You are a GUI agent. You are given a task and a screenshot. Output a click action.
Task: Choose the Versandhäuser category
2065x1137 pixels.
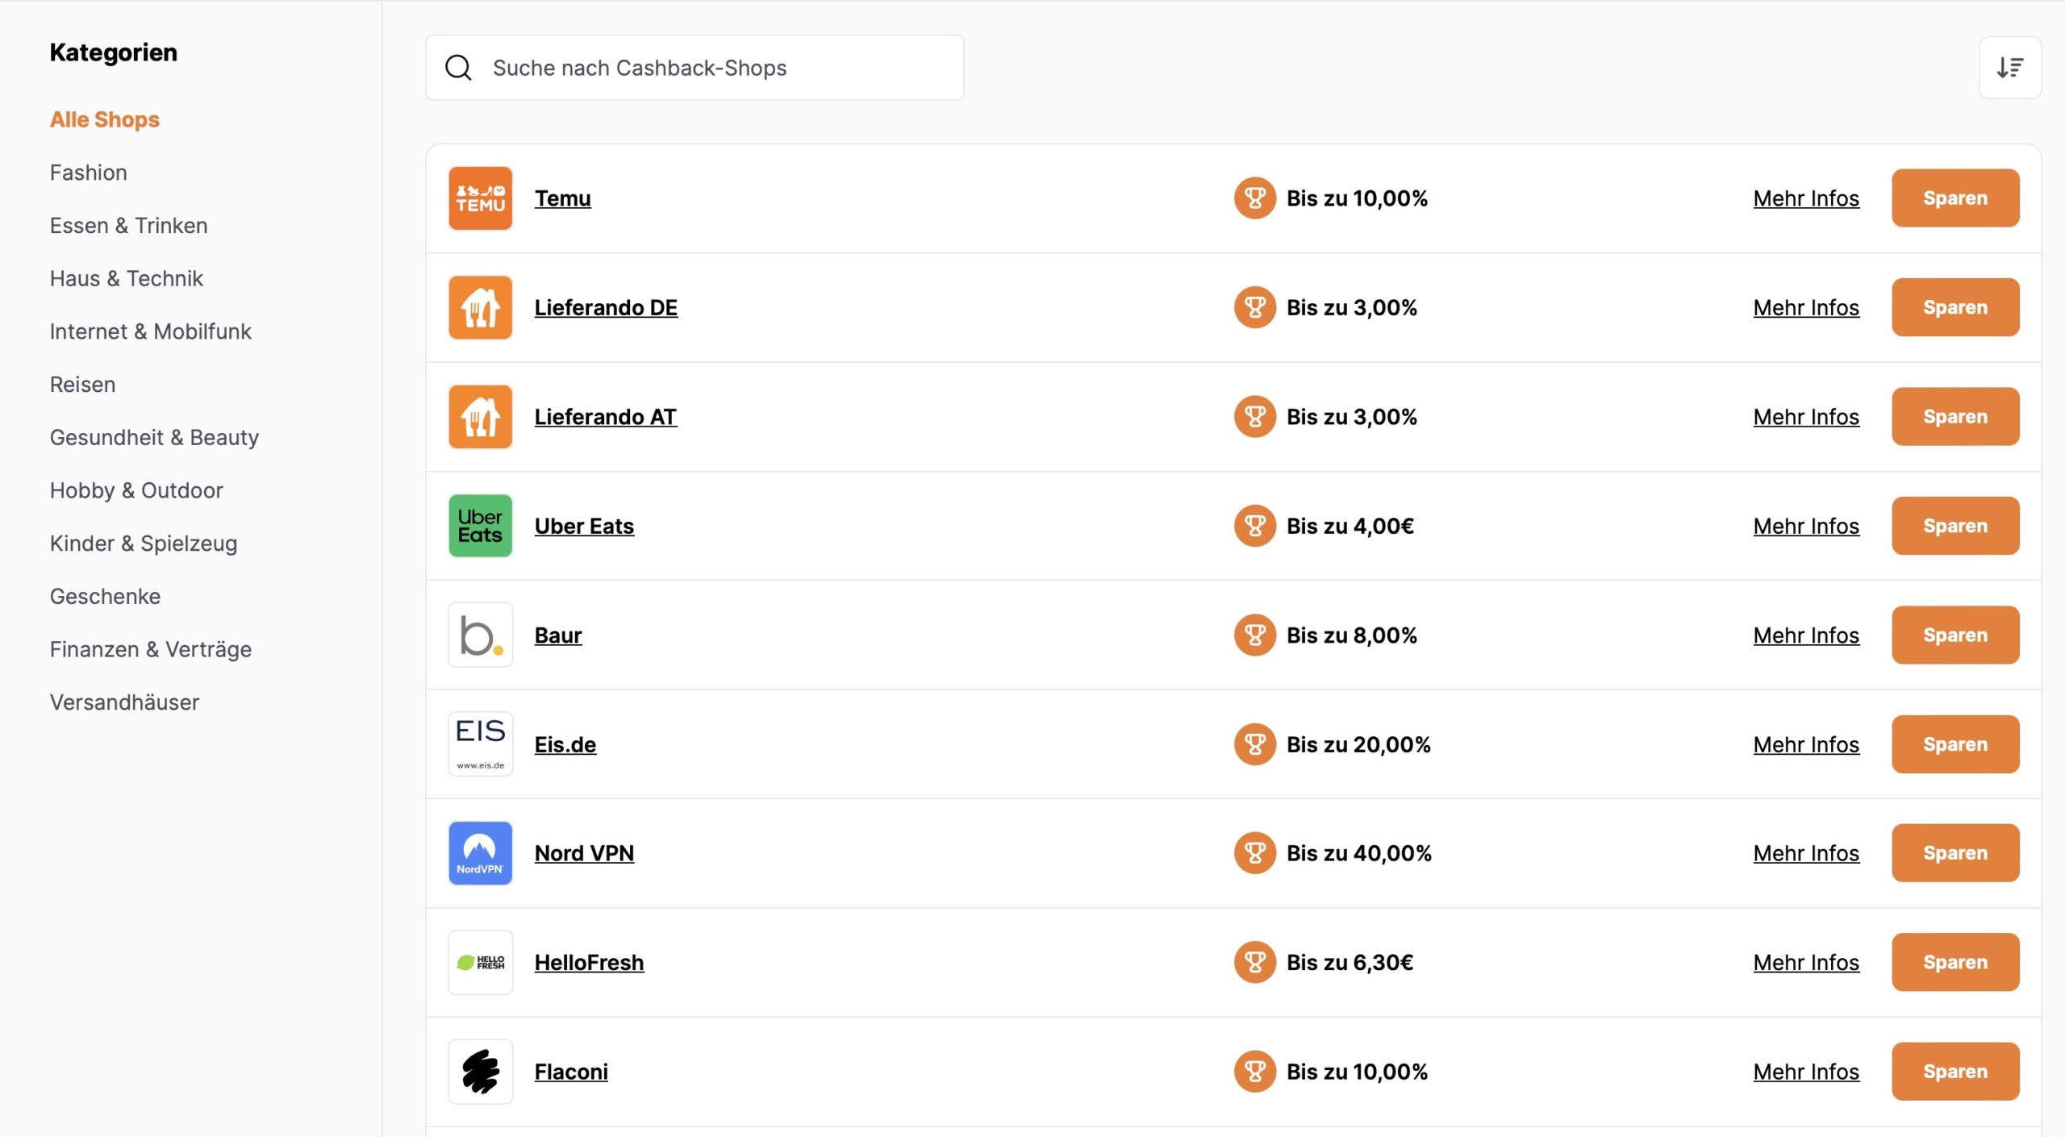pyautogui.click(x=124, y=702)
